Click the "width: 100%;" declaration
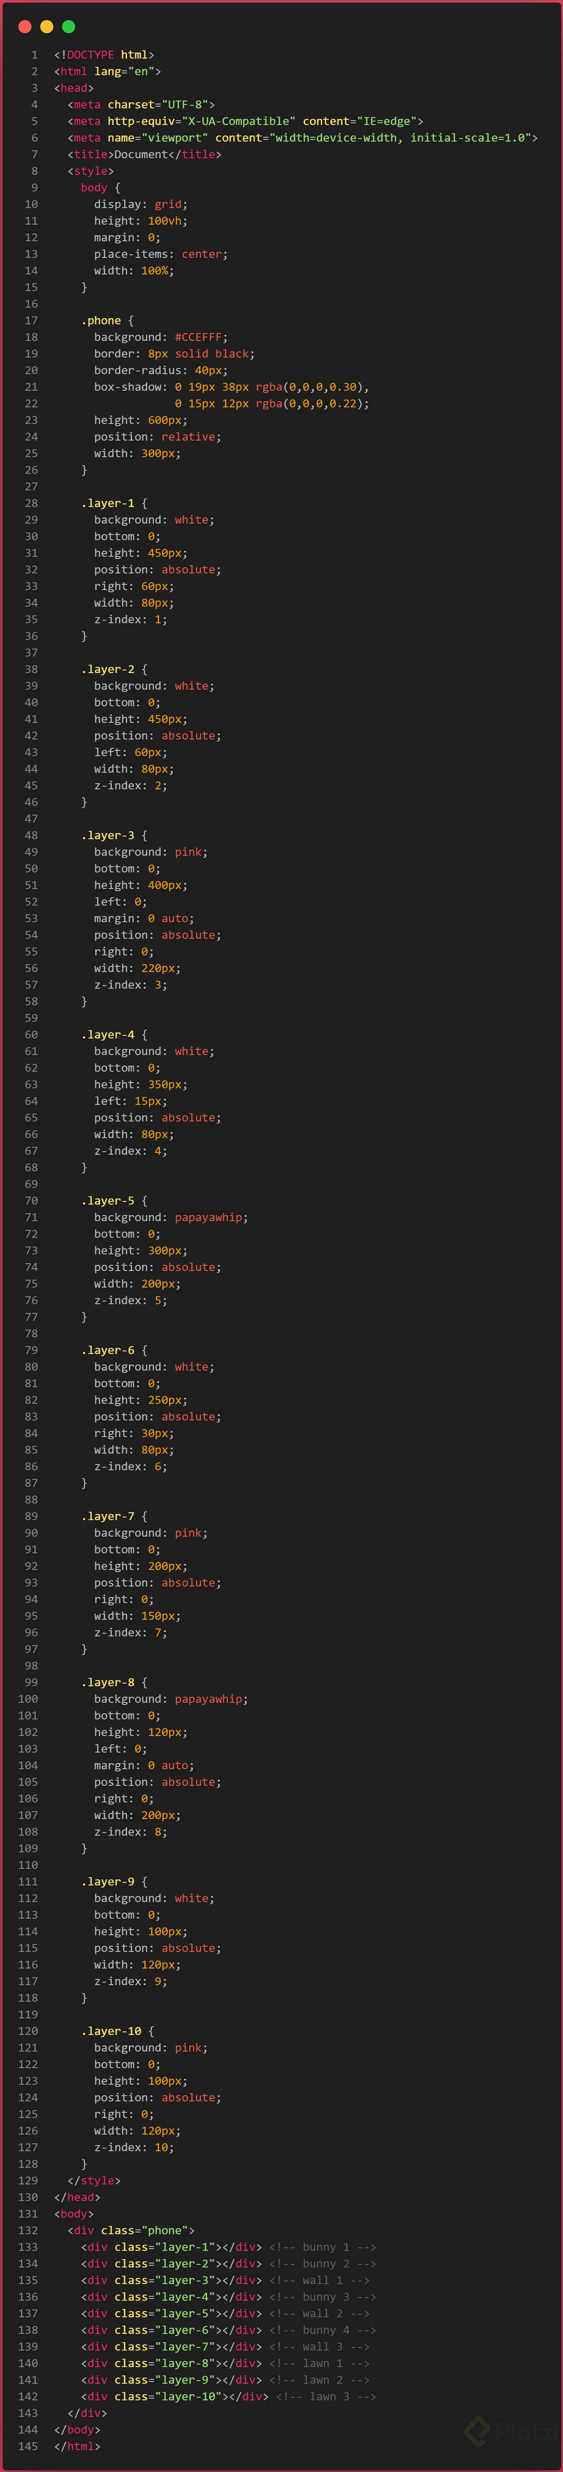The image size is (563, 2472). tap(134, 271)
